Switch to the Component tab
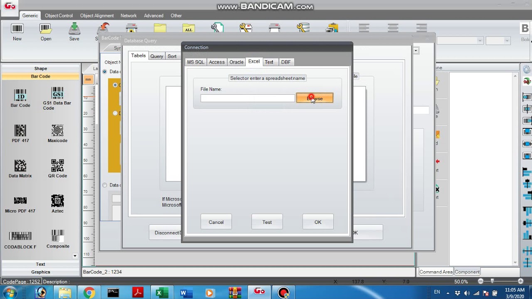 [x=467, y=272]
